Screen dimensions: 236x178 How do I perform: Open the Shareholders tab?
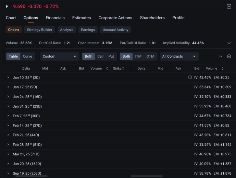tap(152, 18)
